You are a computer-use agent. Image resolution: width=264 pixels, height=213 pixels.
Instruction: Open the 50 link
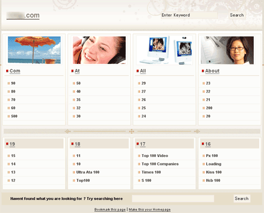tap(78, 83)
